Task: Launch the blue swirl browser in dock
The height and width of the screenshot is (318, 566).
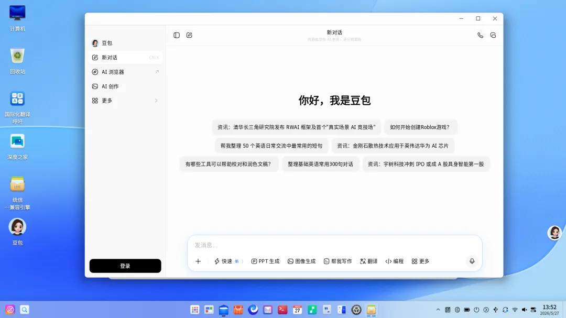Action: (253, 310)
